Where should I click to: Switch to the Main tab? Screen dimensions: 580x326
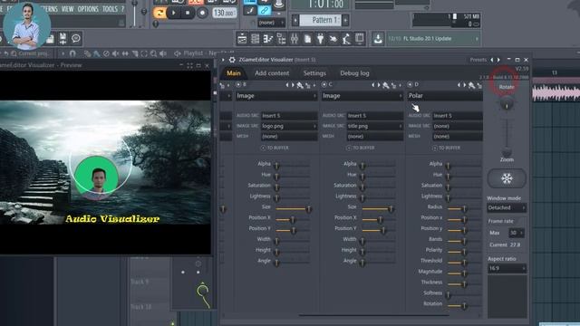[234, 73]
